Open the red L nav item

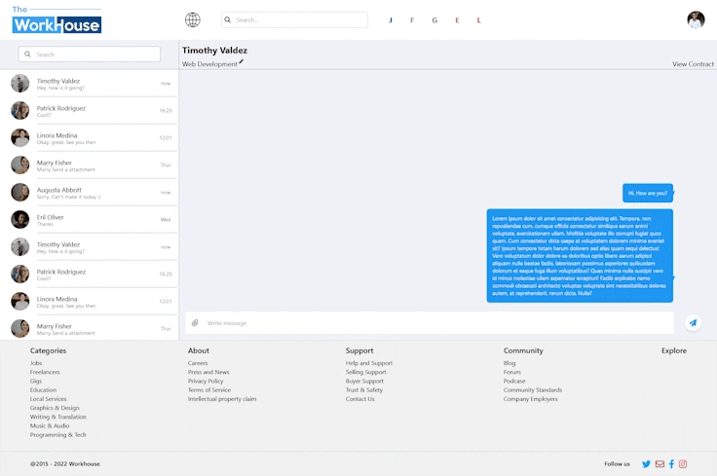(x=478, y=20)
